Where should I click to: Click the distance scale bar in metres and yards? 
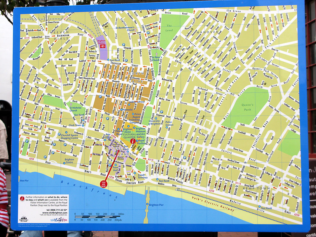coord(99,217)
